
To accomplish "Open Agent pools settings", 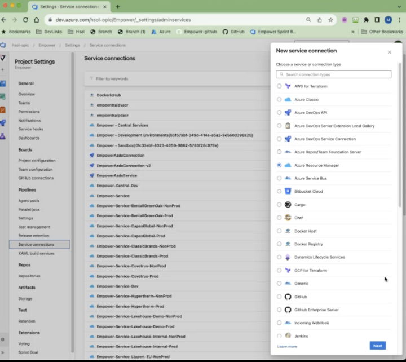I will pos(29,201).
